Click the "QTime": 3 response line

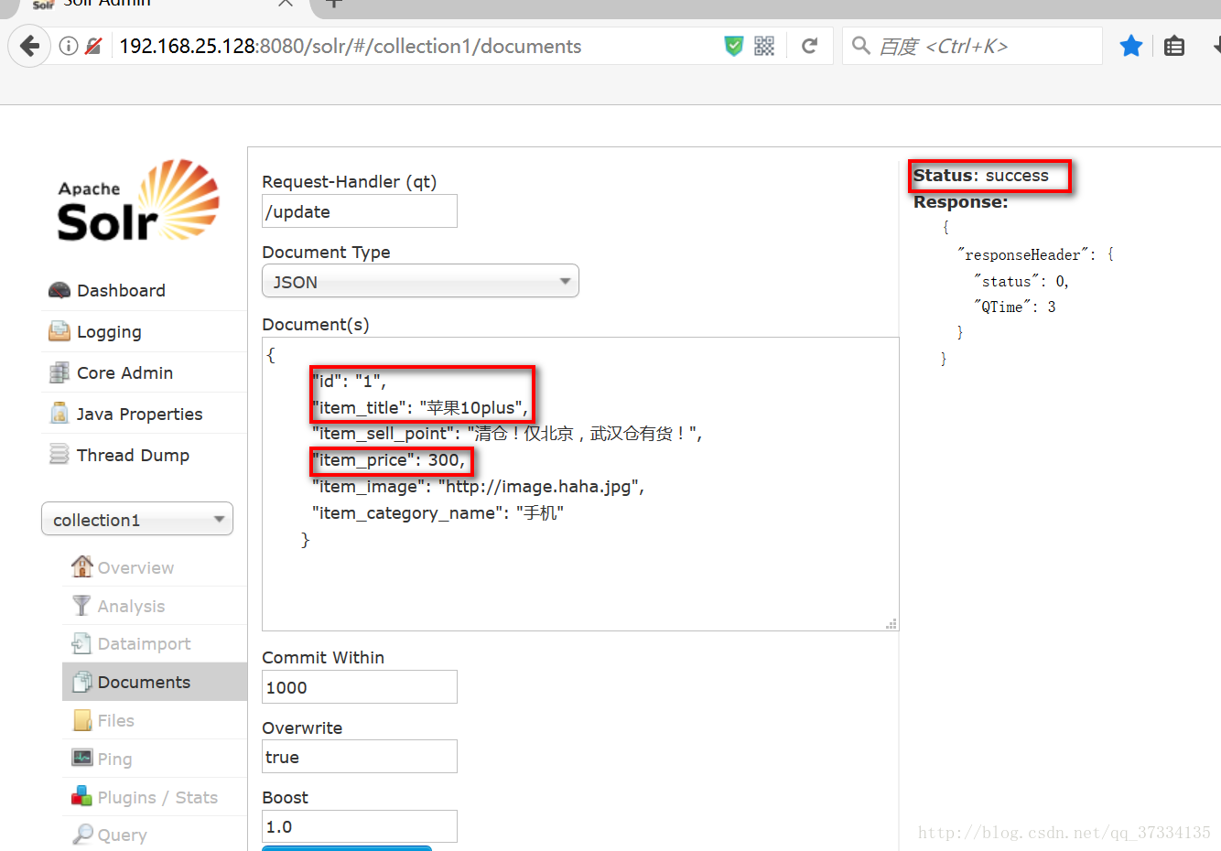pos(1015,307)
